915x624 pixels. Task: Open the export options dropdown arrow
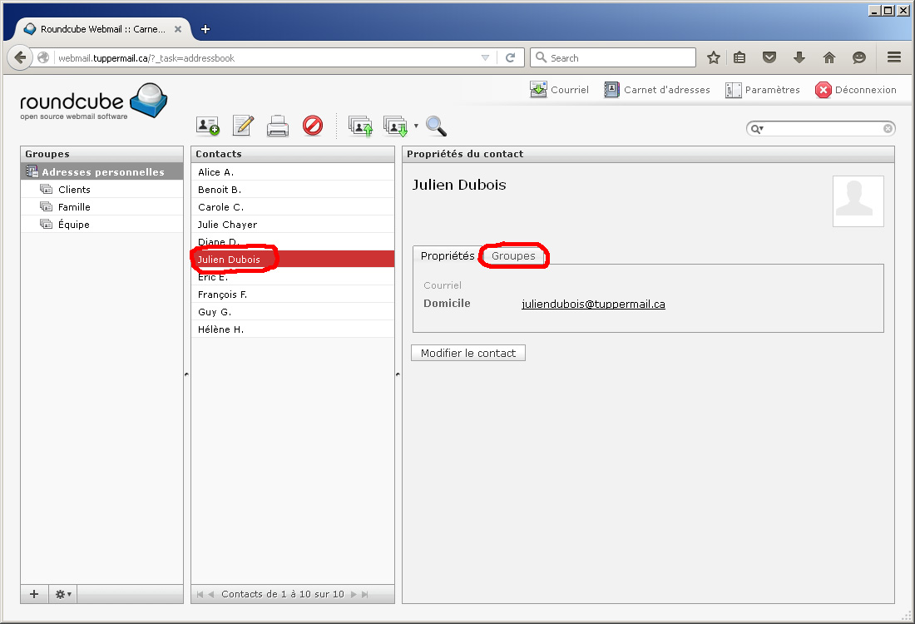tap(416, 126)
